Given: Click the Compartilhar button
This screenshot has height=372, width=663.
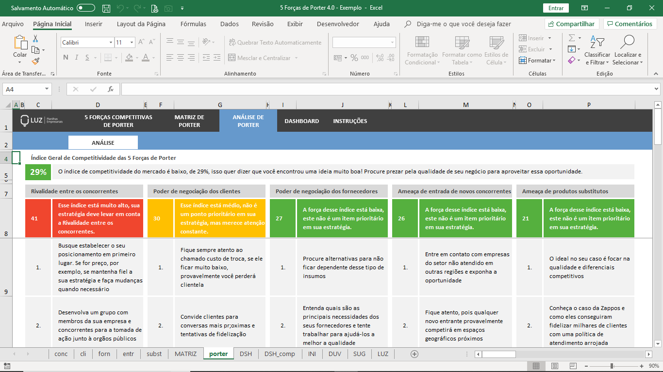Looking at the screenshot, I should (x=572, y=24).
